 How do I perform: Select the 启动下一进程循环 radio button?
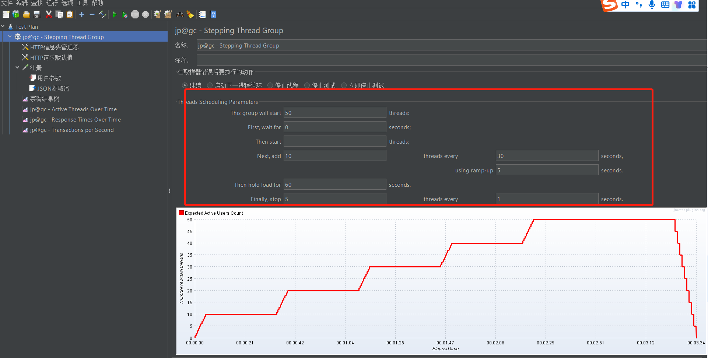click(x=210, y=85)
